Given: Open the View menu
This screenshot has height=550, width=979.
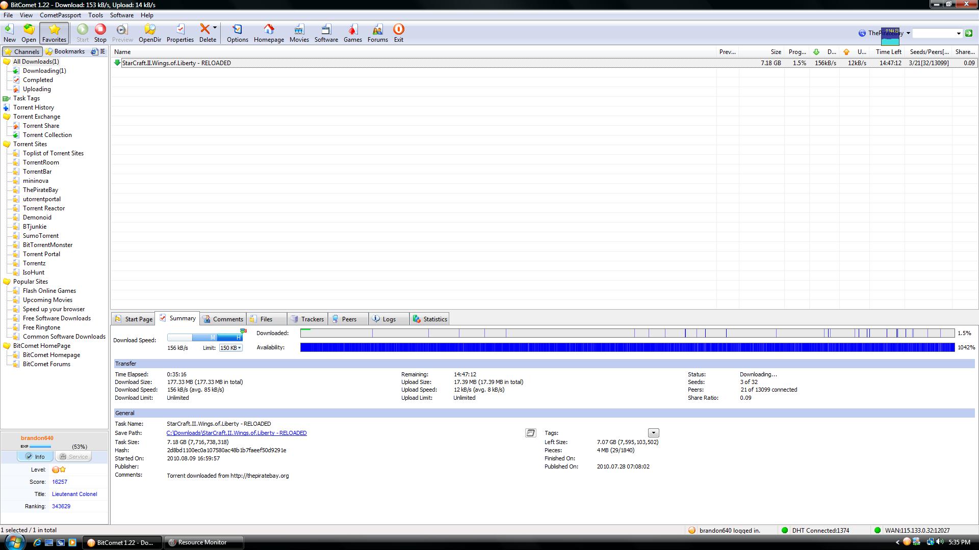Looking at the screenshot, I should tap(26, 15).
